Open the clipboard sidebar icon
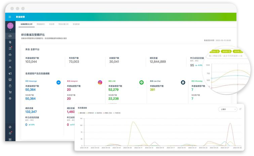254x156 pixels. (10, 86)
